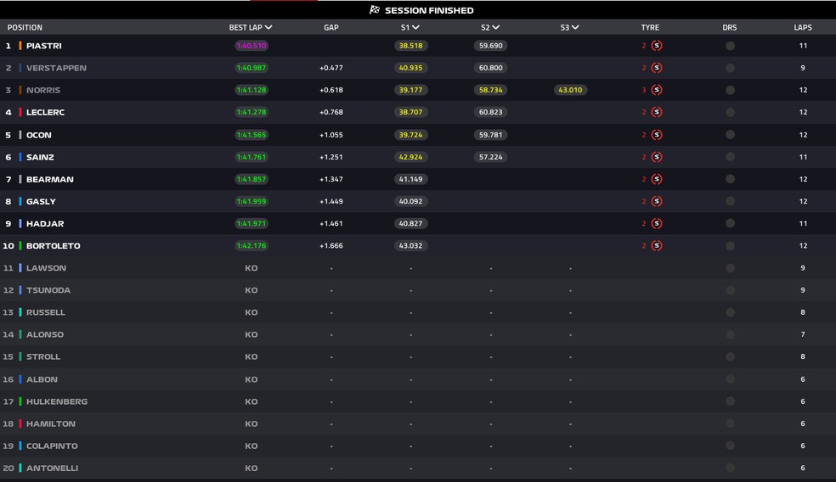836x482 pixels.
Task: Click soft tyre icon in Hadjar row
Action: pyautogui.click(x=657, y=224)
